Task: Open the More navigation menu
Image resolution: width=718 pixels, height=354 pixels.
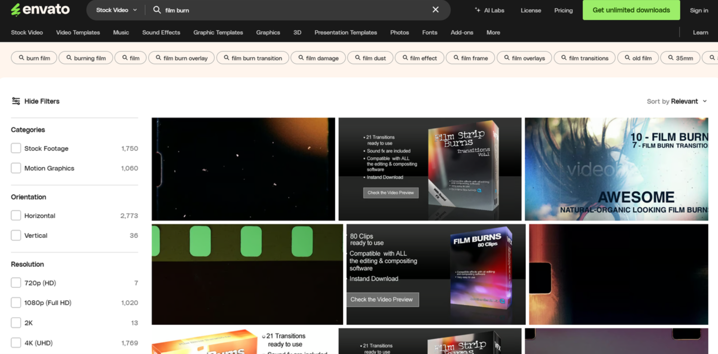Action: [493, 33]
